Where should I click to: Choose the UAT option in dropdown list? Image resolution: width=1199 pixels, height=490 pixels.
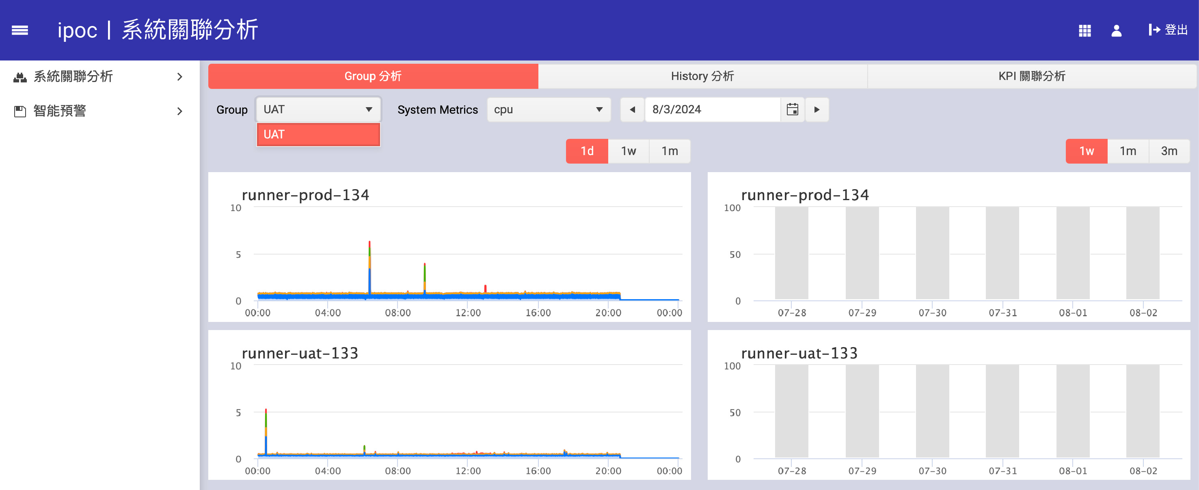318,134
